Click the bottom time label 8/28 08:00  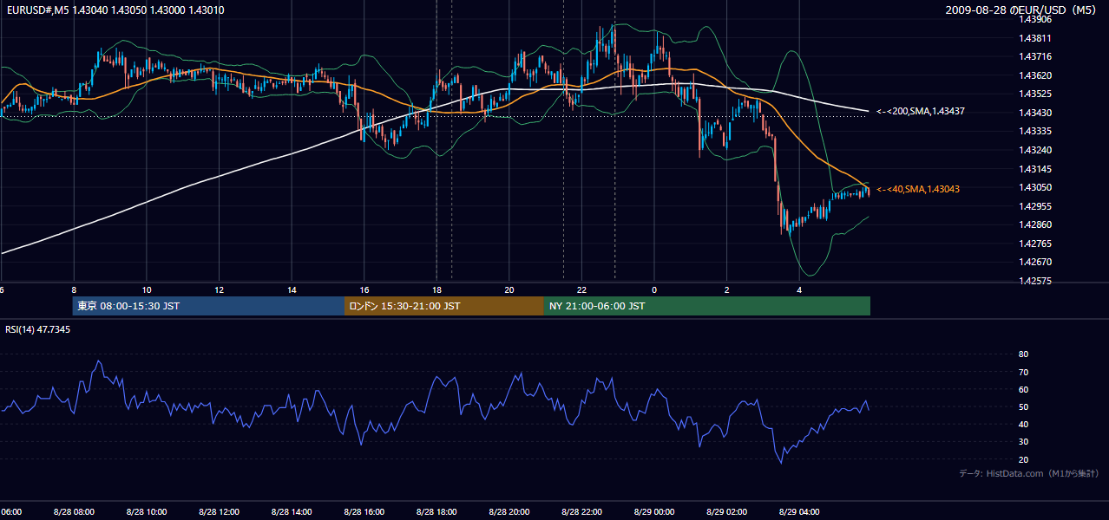coord(73,511)
